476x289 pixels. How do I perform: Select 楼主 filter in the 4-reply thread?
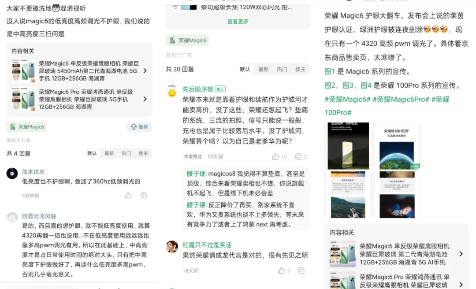(143, 153)
